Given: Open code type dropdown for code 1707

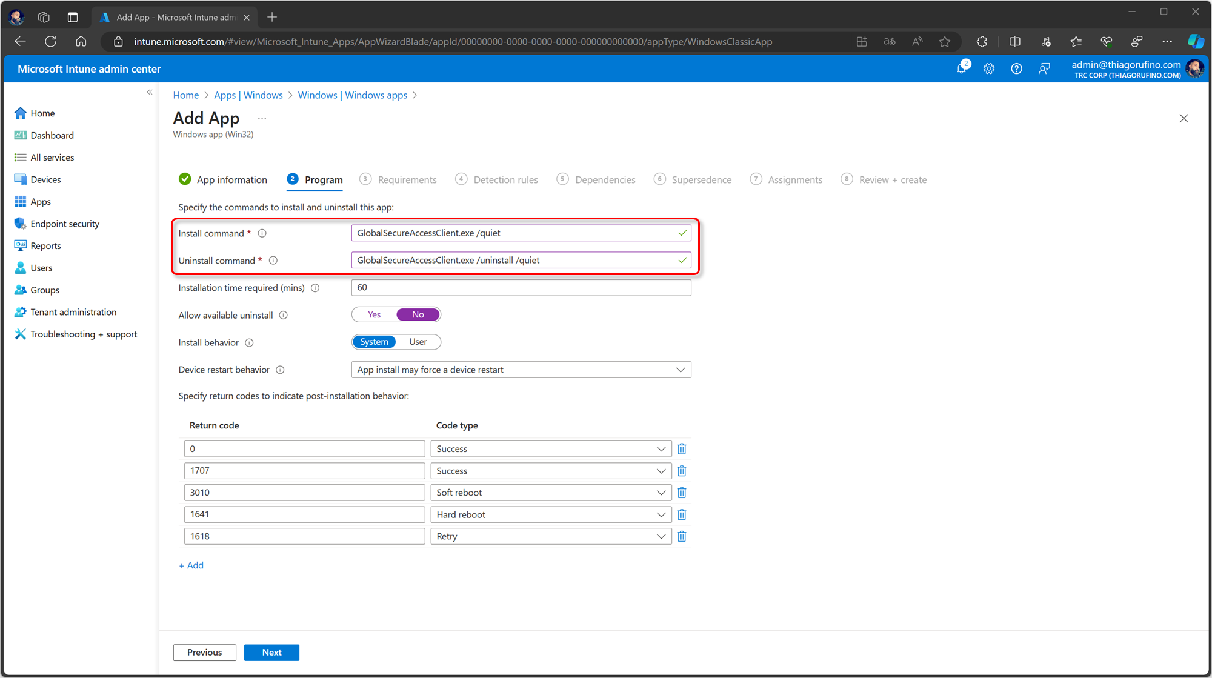Looking at the screenshot, I should click(551, 471).
